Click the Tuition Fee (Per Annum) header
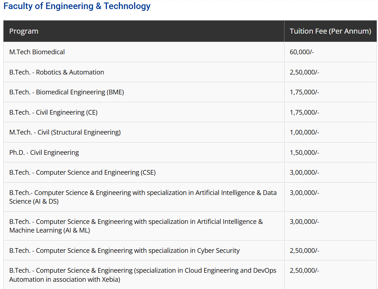The image size is (378, 289). coord(330,31)
